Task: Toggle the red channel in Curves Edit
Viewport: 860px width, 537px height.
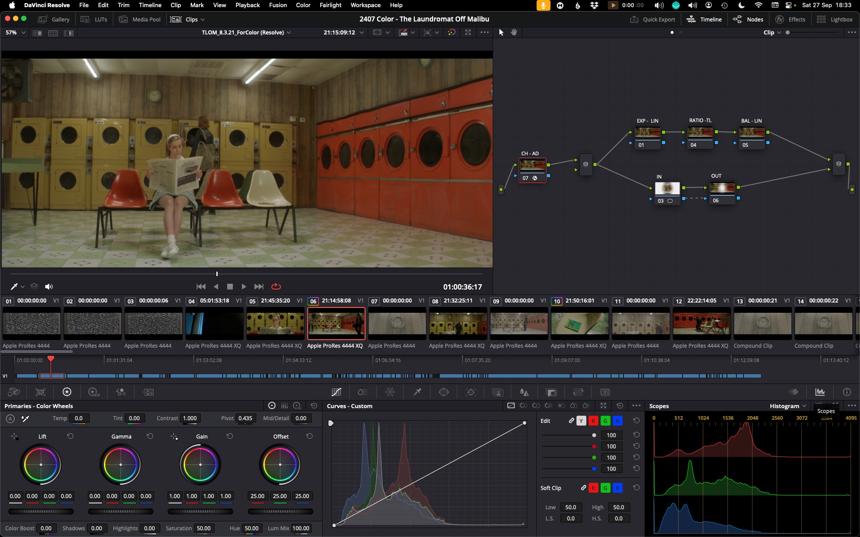Action: (593, 421)
